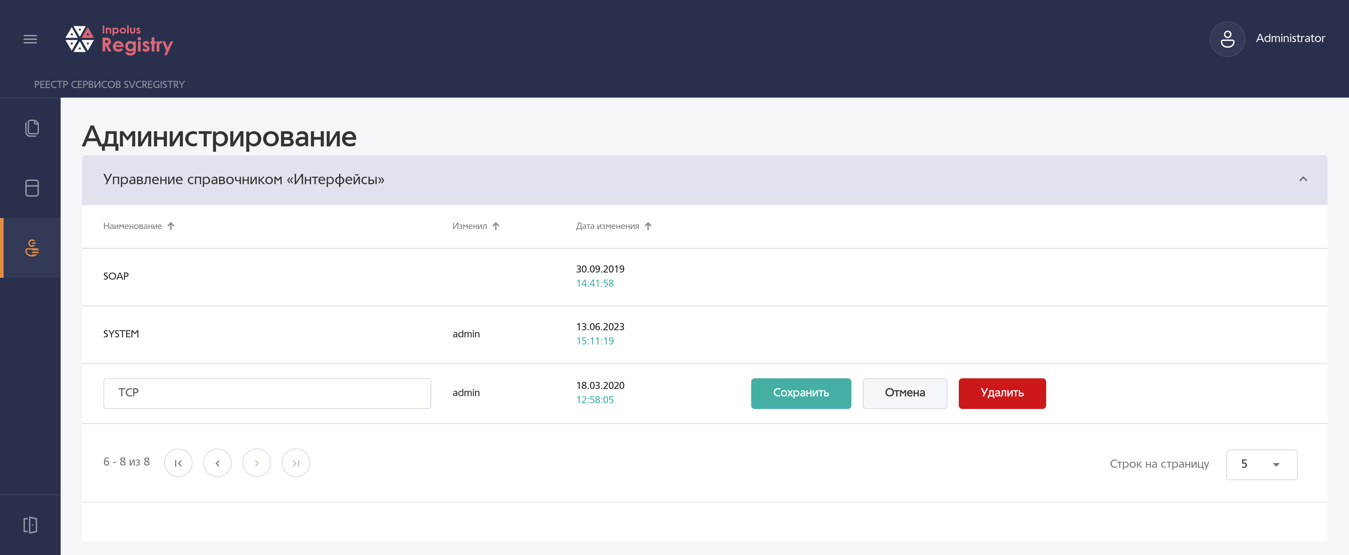
Task: Open the Administrator user avatar
Action: (1227, 39)
